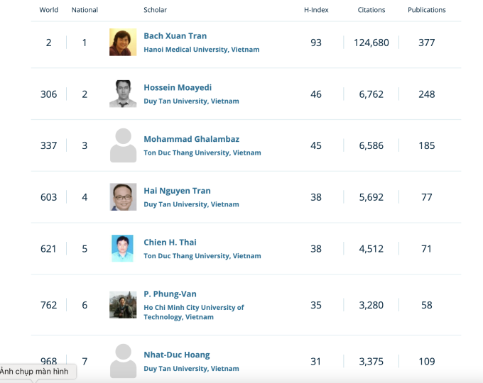Click P. Phung-Van's profile photo

click(123, 305)
